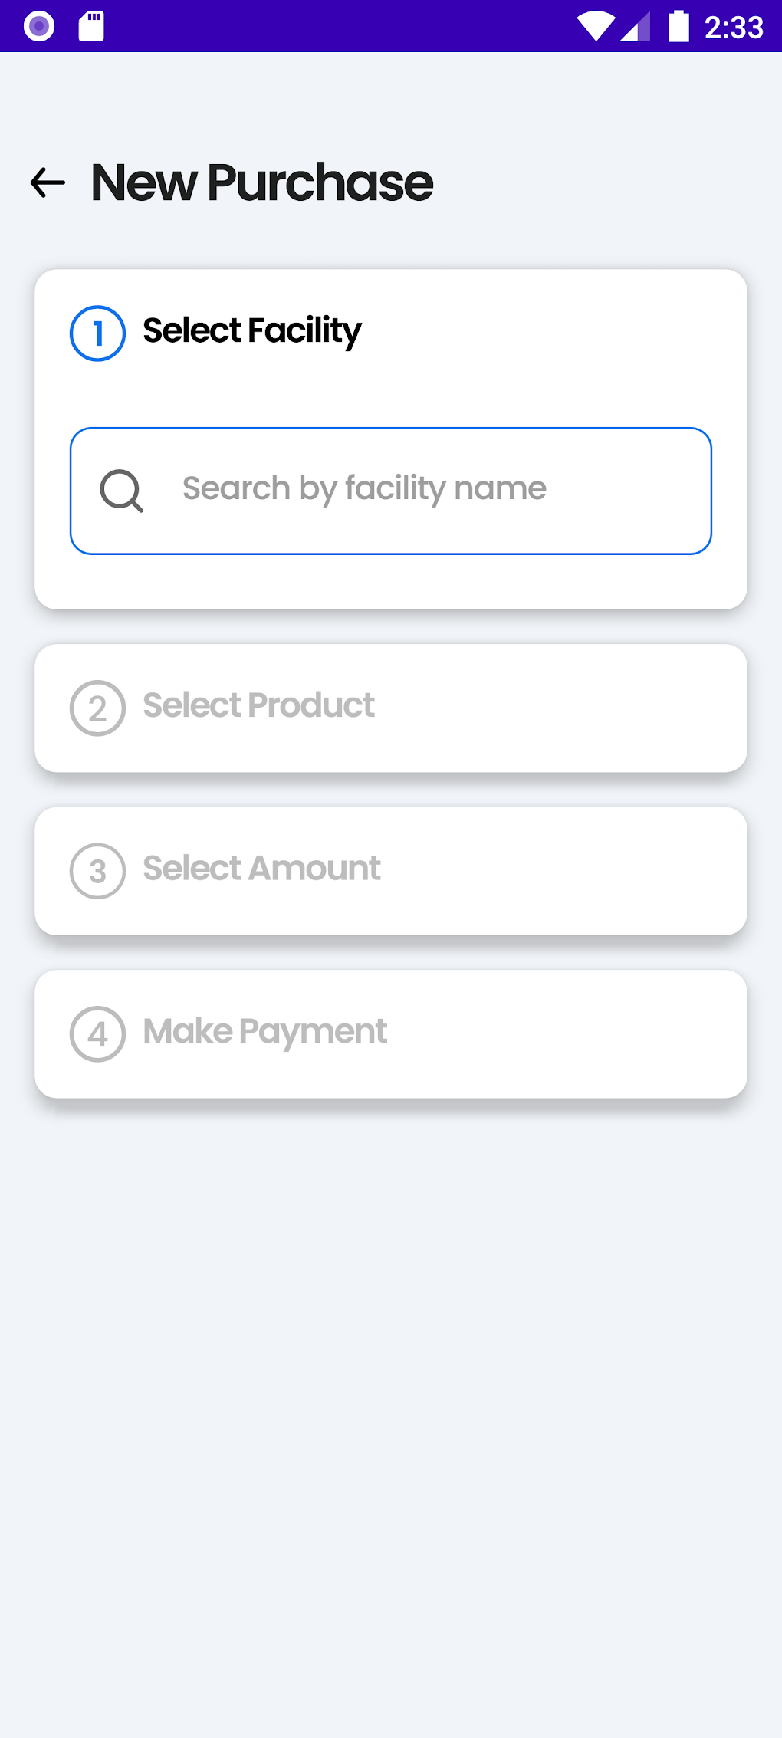Select the step 3 number circle

97,871
